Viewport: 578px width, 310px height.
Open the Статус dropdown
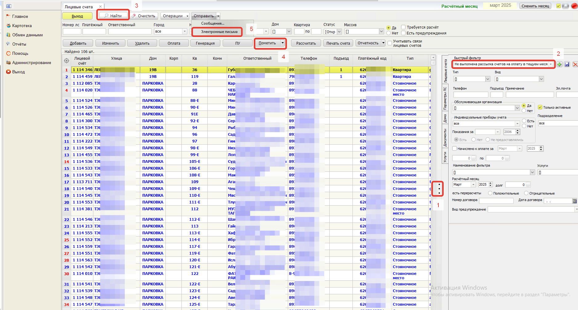tap(339, 31)
